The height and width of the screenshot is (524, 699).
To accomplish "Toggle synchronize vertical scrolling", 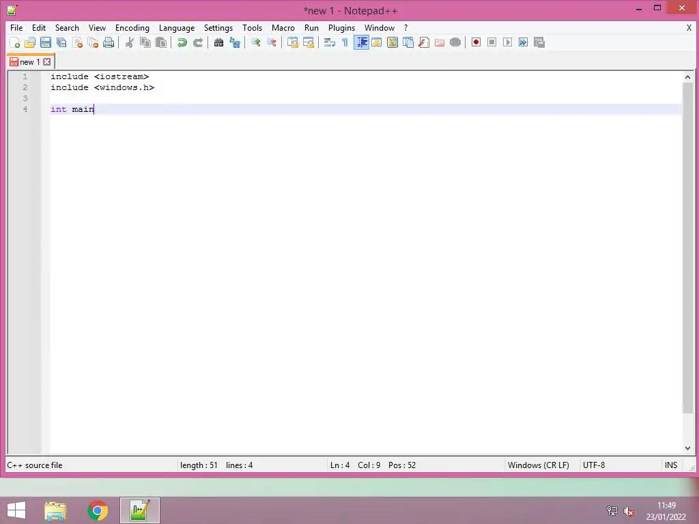I will 292,42.
